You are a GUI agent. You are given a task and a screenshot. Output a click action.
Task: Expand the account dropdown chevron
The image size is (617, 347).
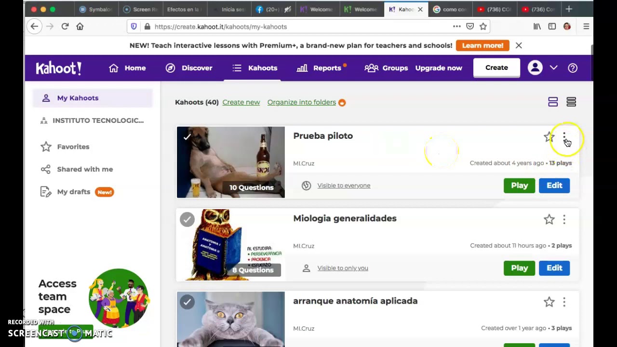pyautogui.click(x=554, y=68)
